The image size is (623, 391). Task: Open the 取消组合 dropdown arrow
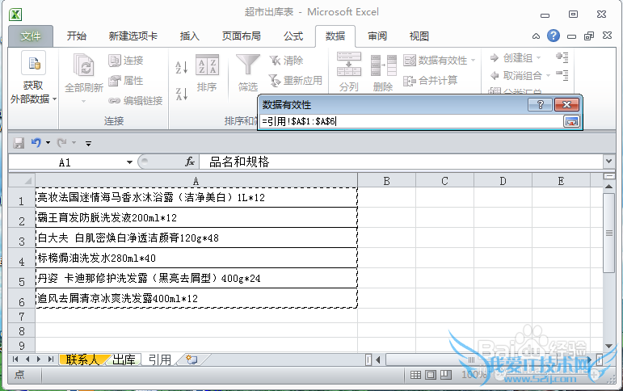click(x=549, y=75)
